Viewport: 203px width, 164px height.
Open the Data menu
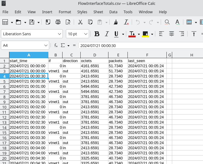(x=113, y=12)
